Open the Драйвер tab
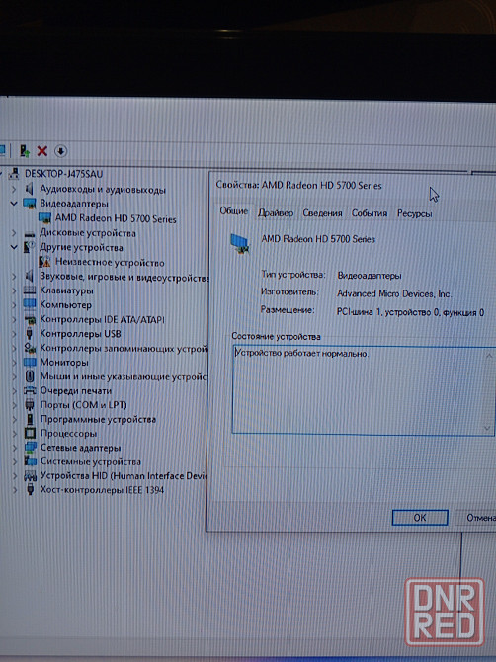This screenshot has height=662, width=496. [x=276, y=213]
